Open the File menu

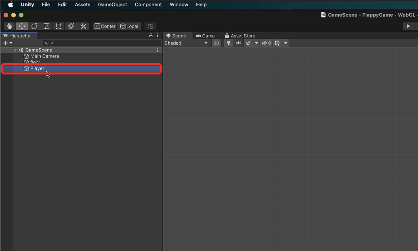point(46,4)
